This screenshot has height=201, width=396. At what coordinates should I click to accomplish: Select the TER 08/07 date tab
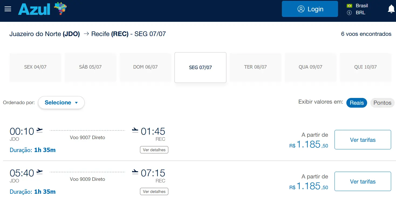pyautogui.click(x=255, y=67)
